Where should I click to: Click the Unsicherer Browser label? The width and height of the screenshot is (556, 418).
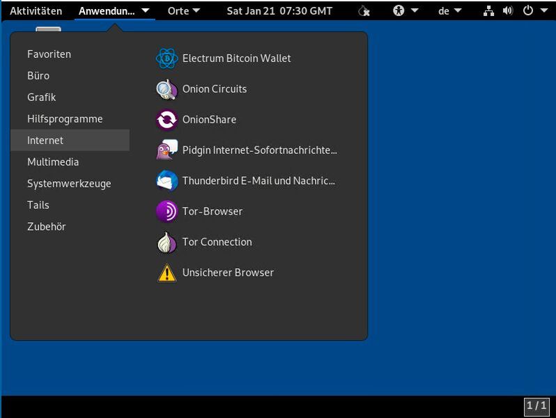pos(228,272)
